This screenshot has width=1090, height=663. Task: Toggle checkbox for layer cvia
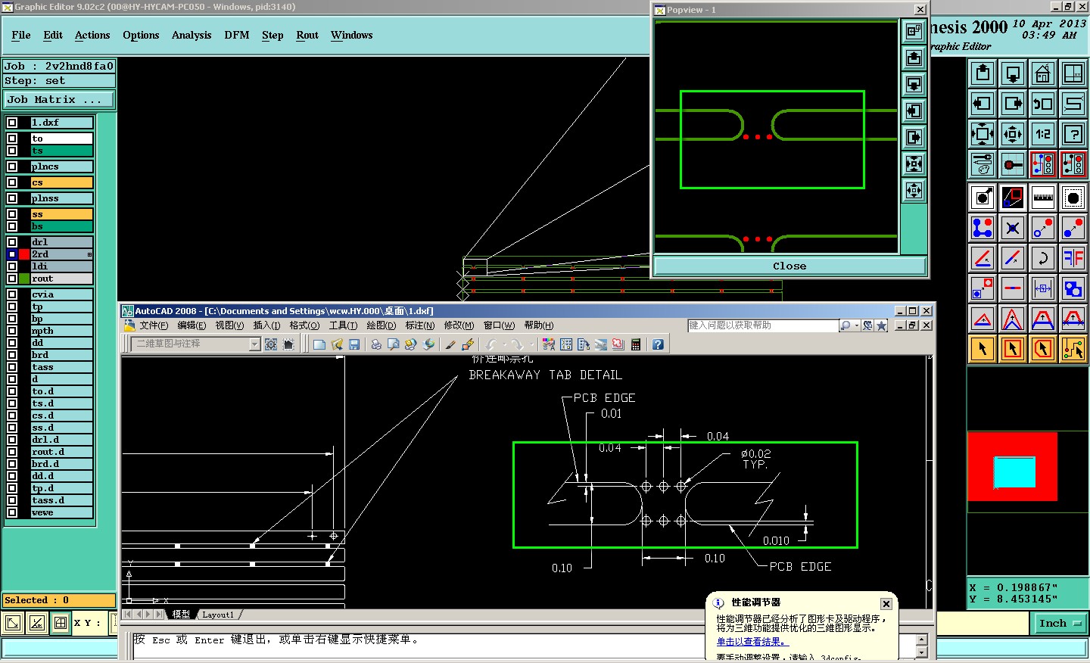[x=12, y=294]
